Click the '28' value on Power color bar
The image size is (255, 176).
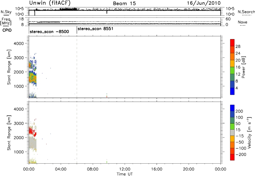coord(238,46)
